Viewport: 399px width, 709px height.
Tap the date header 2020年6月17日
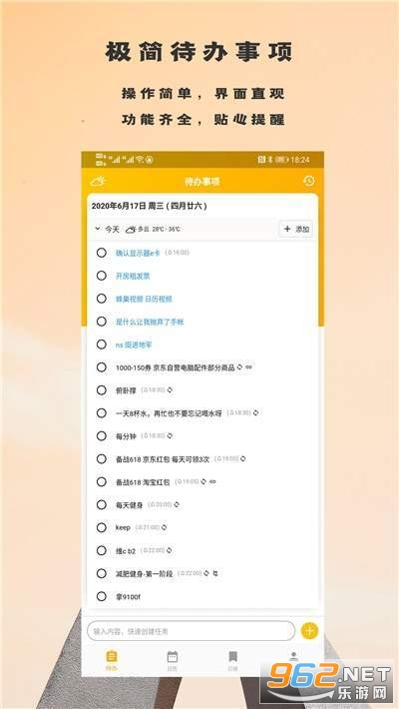click(149, 206)
